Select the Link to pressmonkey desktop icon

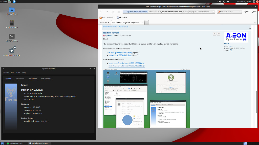point(12,51)
